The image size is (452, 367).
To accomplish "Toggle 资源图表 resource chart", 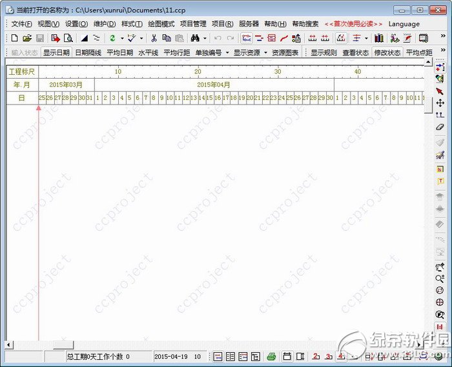I will click(285, 53).
